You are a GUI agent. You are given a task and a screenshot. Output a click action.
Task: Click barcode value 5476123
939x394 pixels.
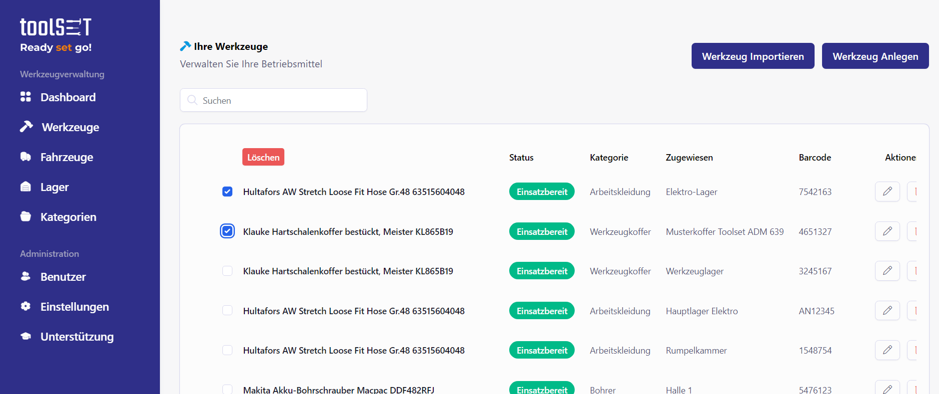click(x=815, y=390)
